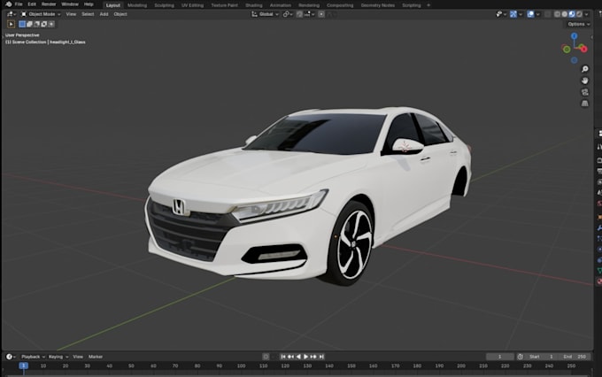Open the Window menu
The width and height of the screenshot is (602, 377).
pyautogui.click(x=70, y=4)
